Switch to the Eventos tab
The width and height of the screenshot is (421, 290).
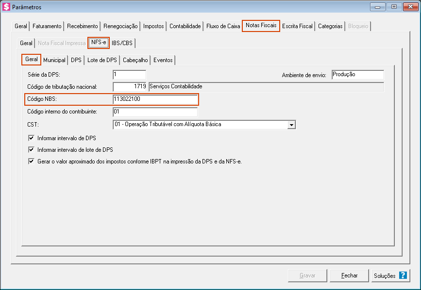click(x=163, y=60)
